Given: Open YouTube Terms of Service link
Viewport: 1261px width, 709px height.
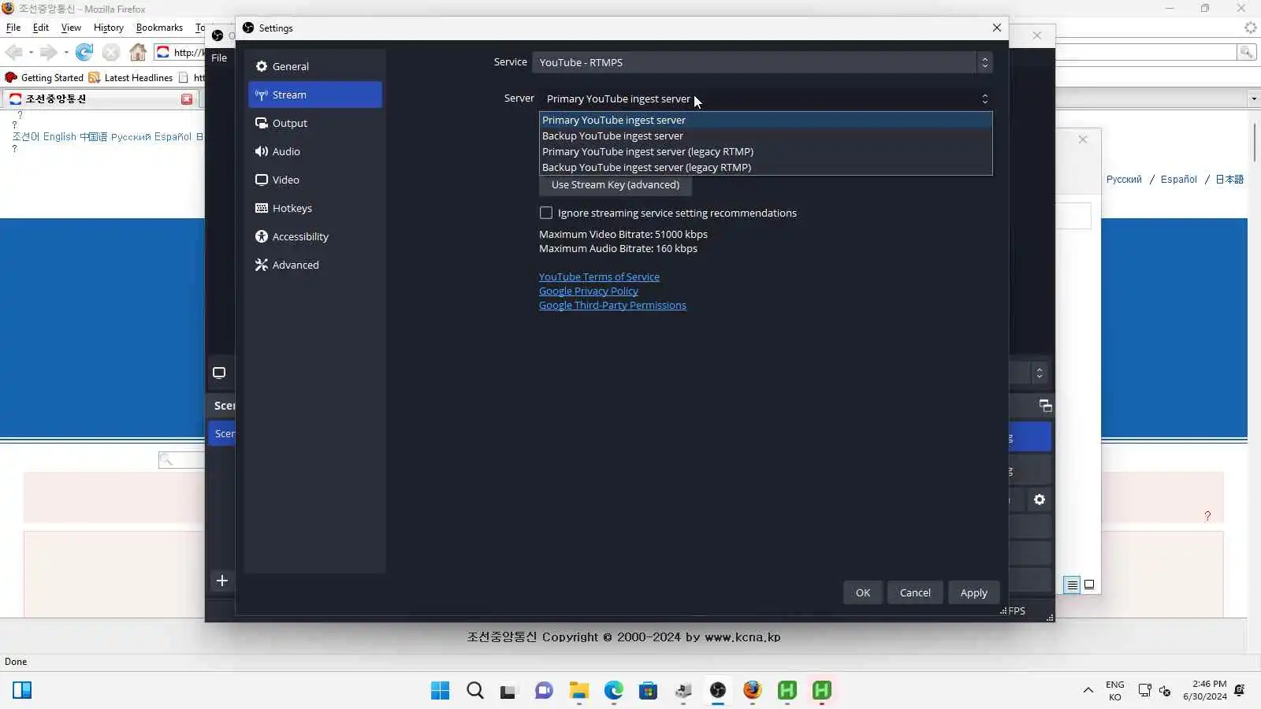Looking at the screenshot, I should click(599, 277).
